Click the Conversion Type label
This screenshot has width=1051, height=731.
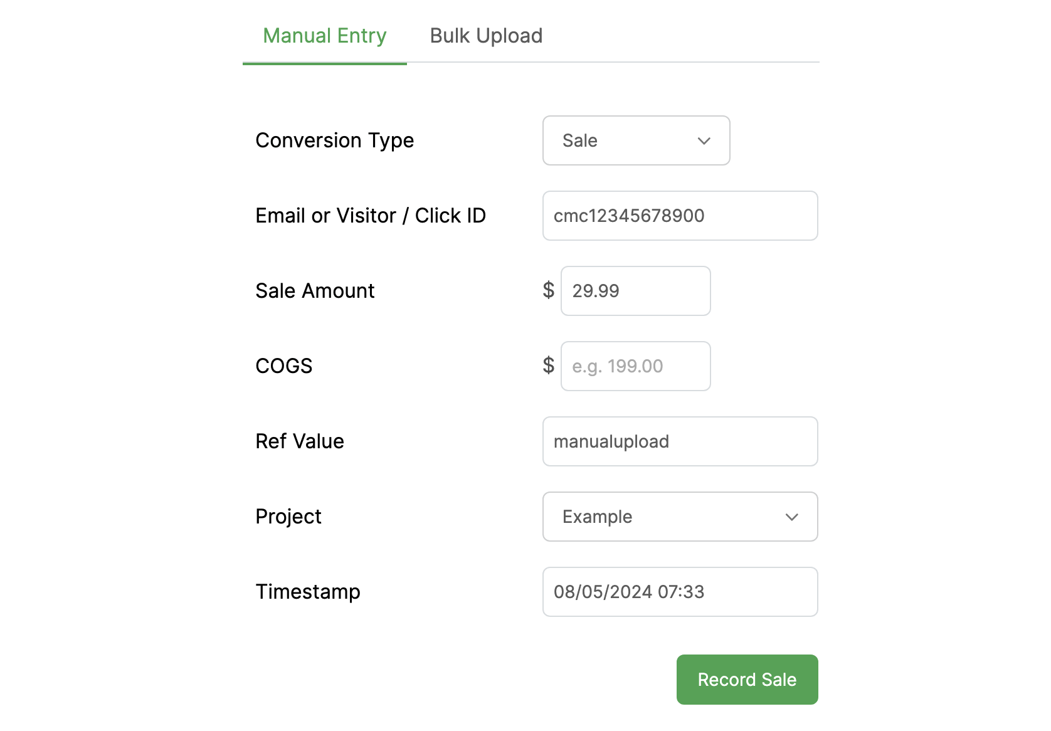334,140
